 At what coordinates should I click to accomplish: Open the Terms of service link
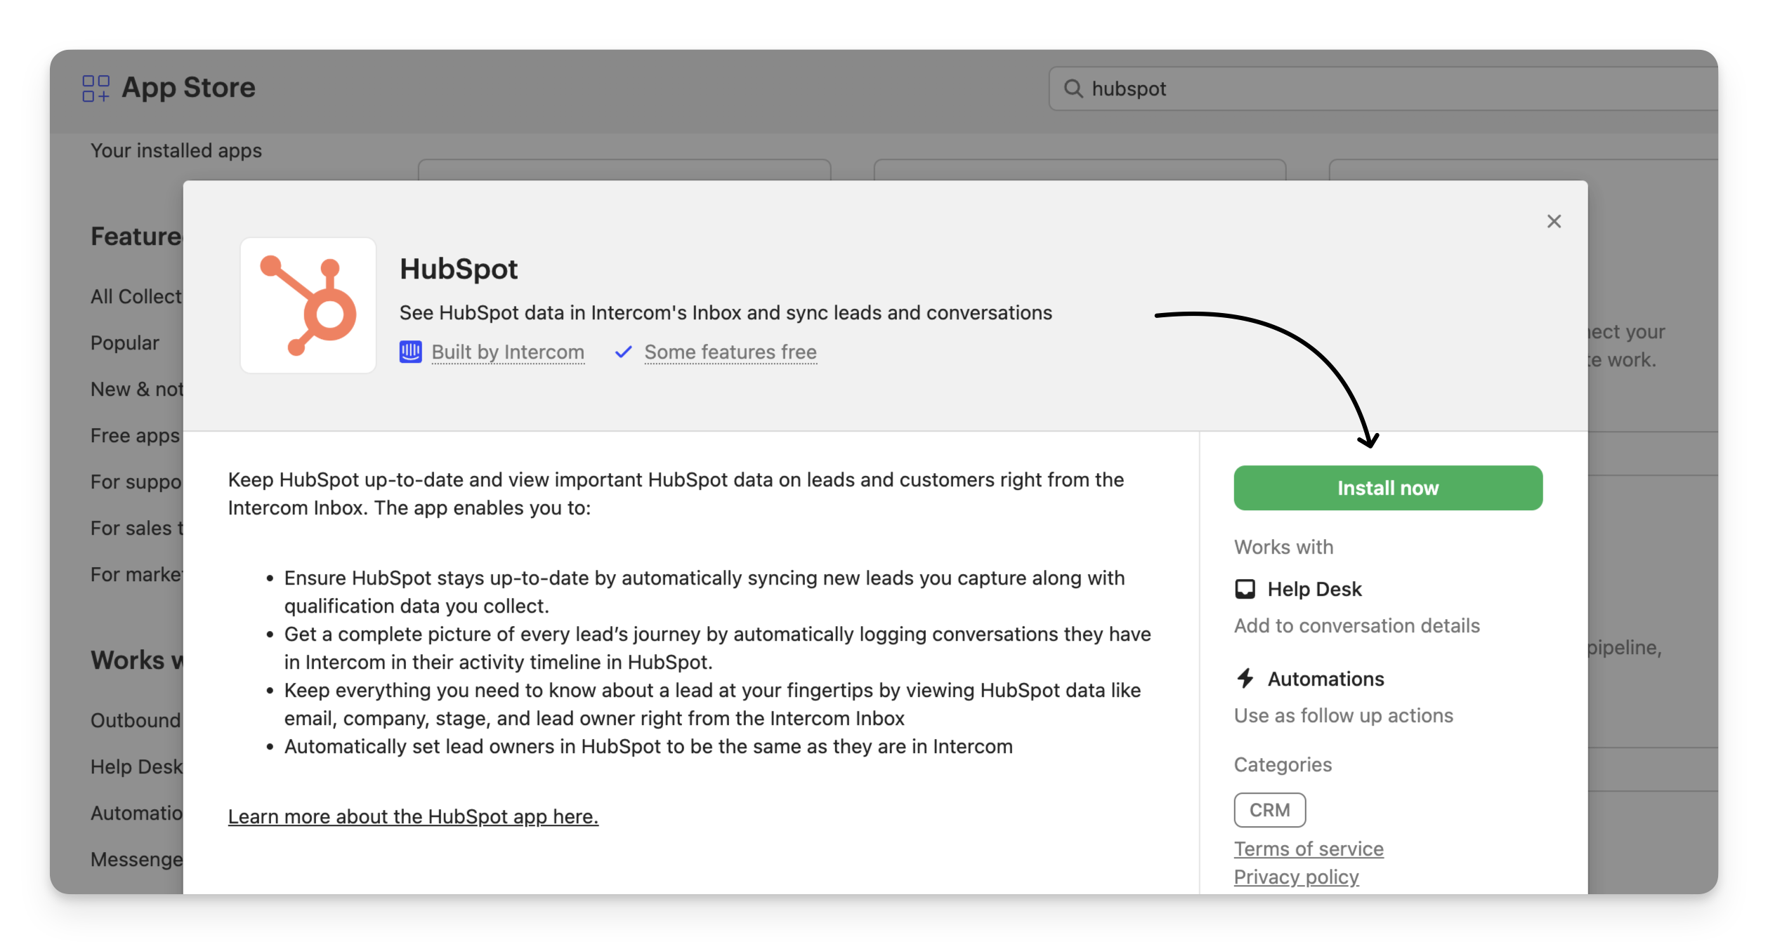pyautogui.click(x=1309, y=849)
